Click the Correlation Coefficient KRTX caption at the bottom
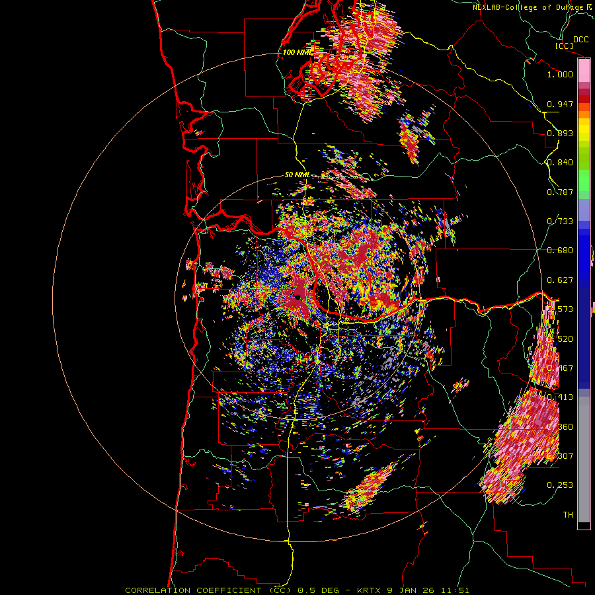The image size is (595, 595). point(297,590)
